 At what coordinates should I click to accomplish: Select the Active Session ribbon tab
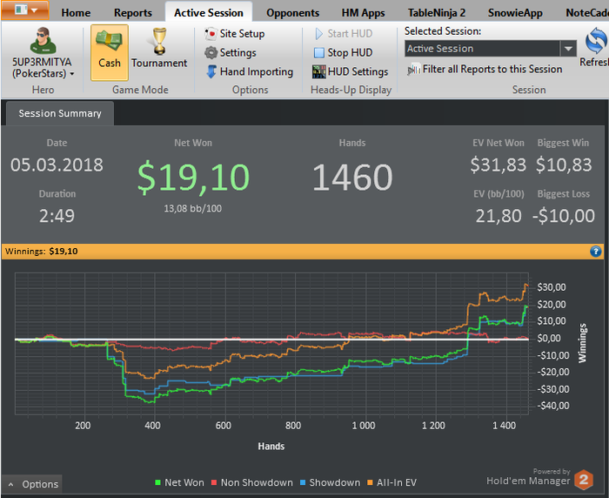click(209, 13)
